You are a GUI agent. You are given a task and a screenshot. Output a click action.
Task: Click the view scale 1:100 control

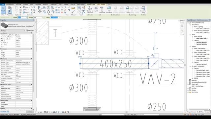pyautogui.click(x=40, y=112)
